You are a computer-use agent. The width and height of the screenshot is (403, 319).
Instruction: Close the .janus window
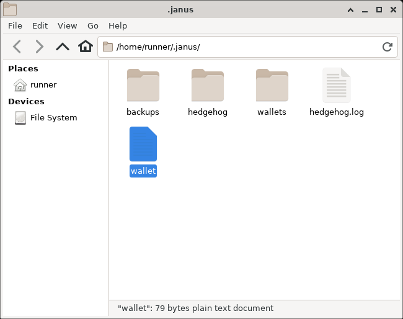point(393,10)
